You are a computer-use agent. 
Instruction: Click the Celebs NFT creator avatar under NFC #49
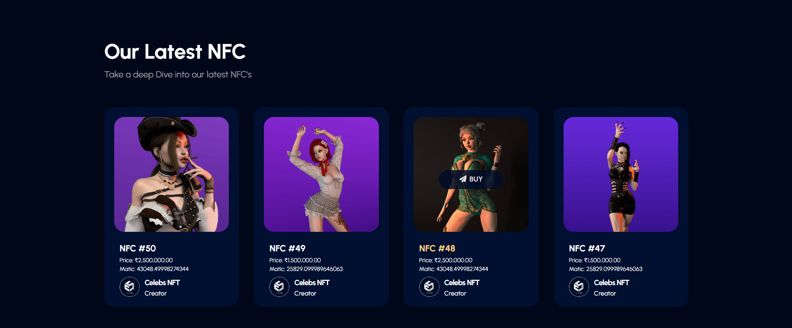(x=279, y=287)
